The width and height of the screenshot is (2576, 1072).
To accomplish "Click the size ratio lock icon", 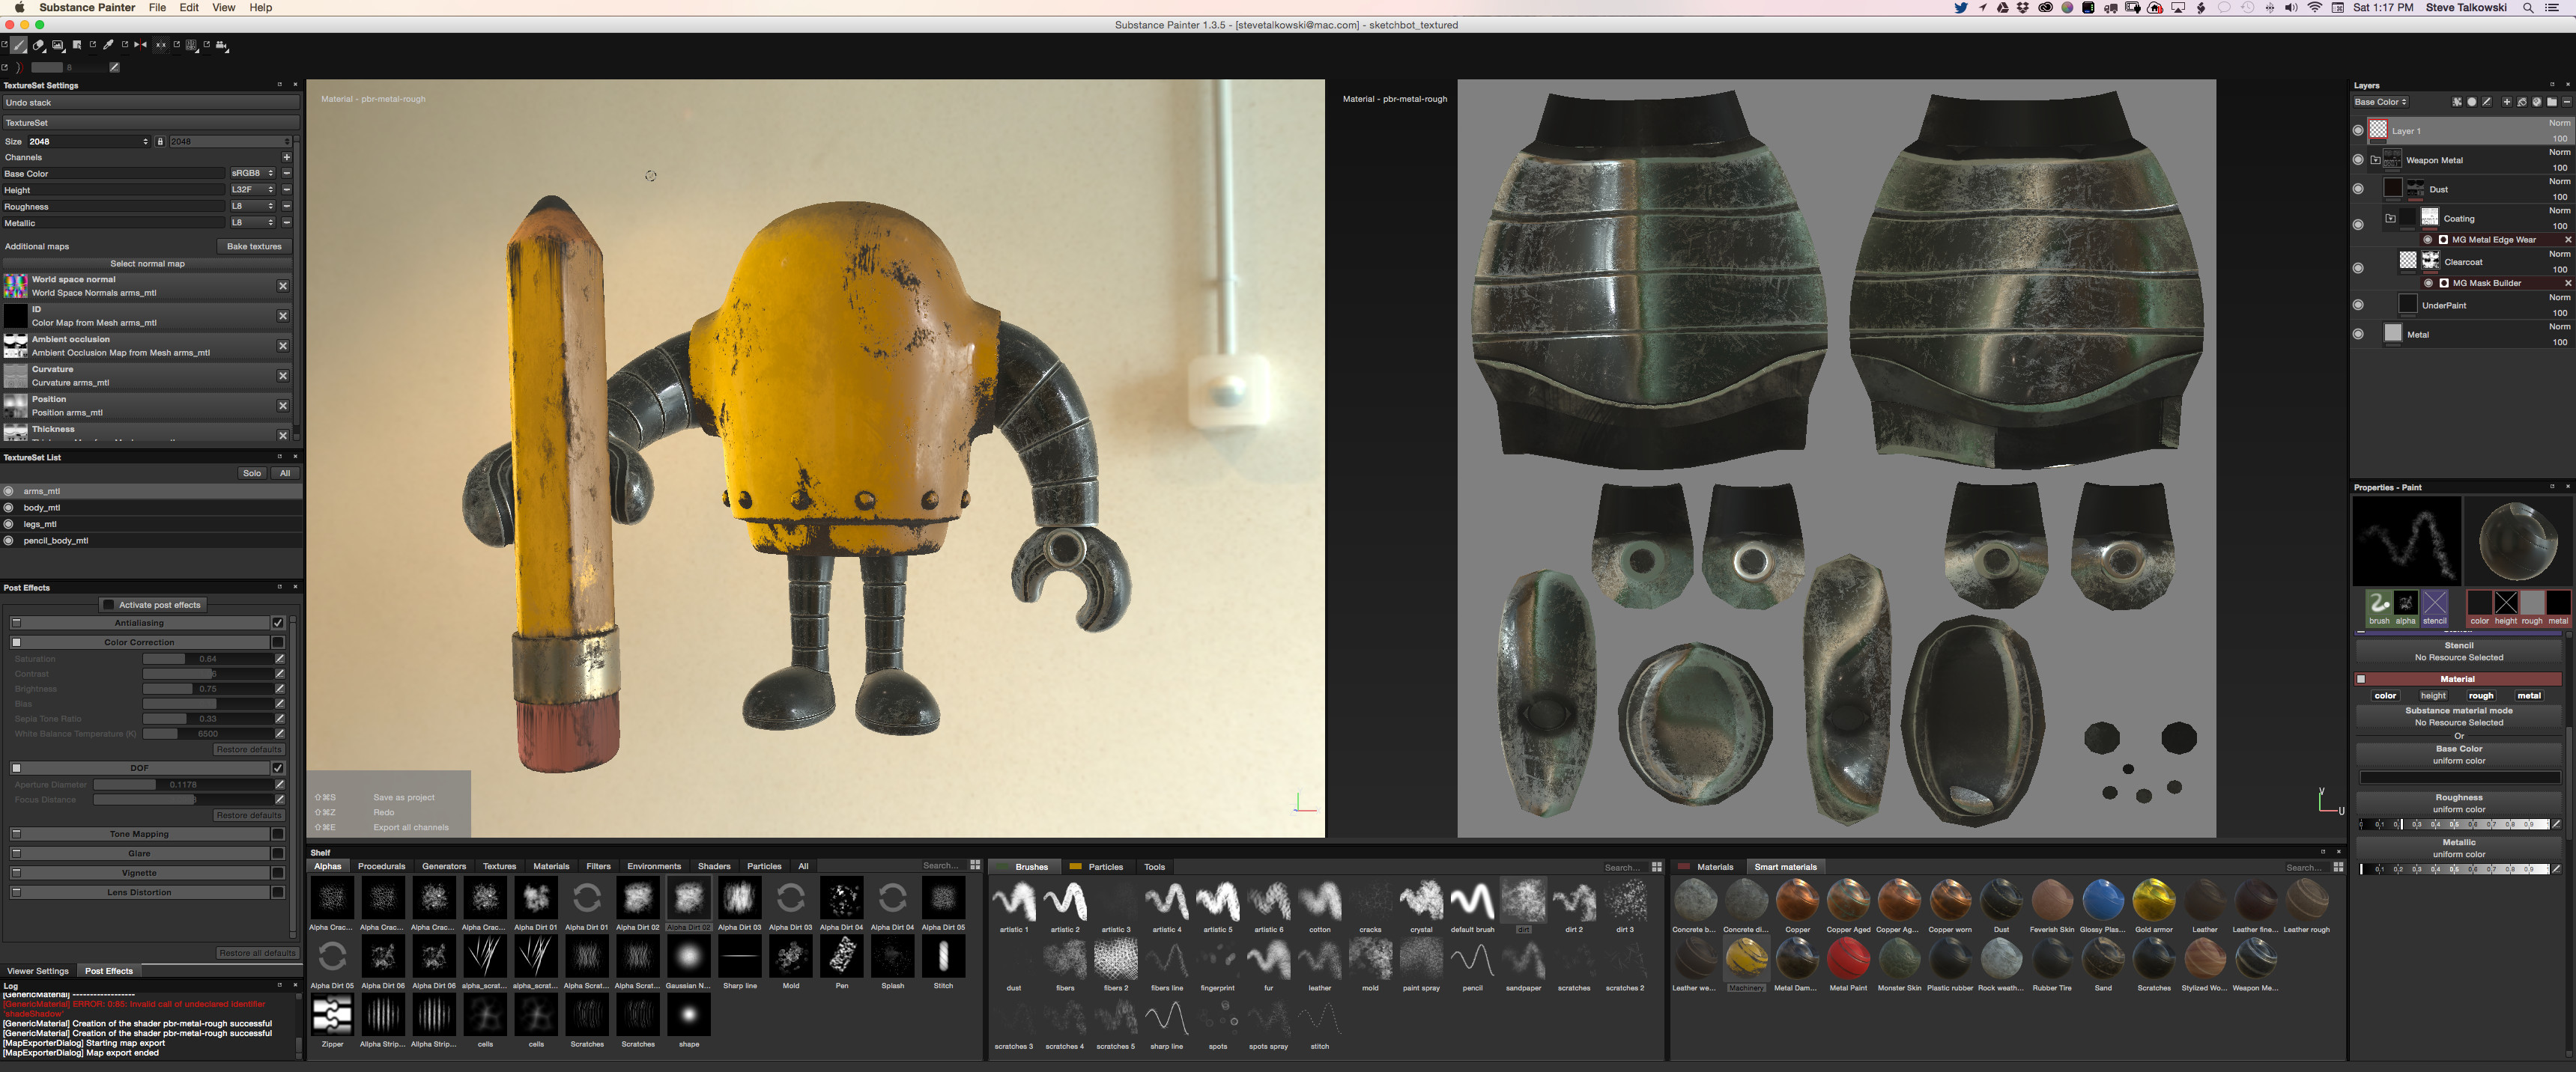I will [160, 141].
